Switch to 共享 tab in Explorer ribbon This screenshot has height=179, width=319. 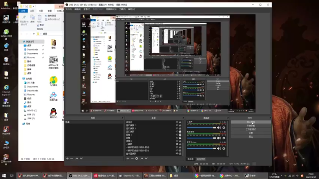pos(41,11)
